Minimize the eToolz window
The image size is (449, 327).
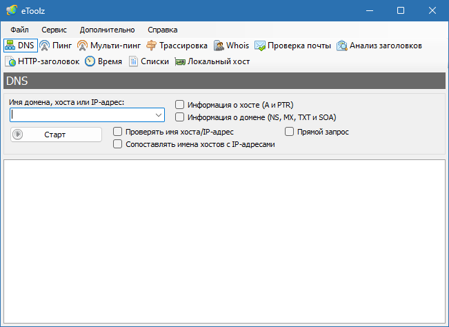370,10
